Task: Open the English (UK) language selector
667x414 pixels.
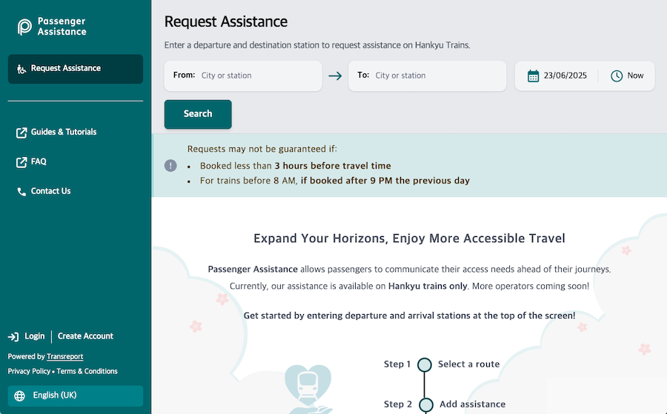Action: pos(76,395)
